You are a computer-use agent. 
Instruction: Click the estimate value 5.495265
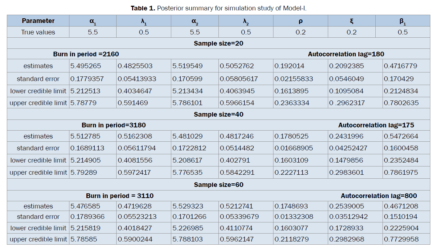click(x=86, y=66)
